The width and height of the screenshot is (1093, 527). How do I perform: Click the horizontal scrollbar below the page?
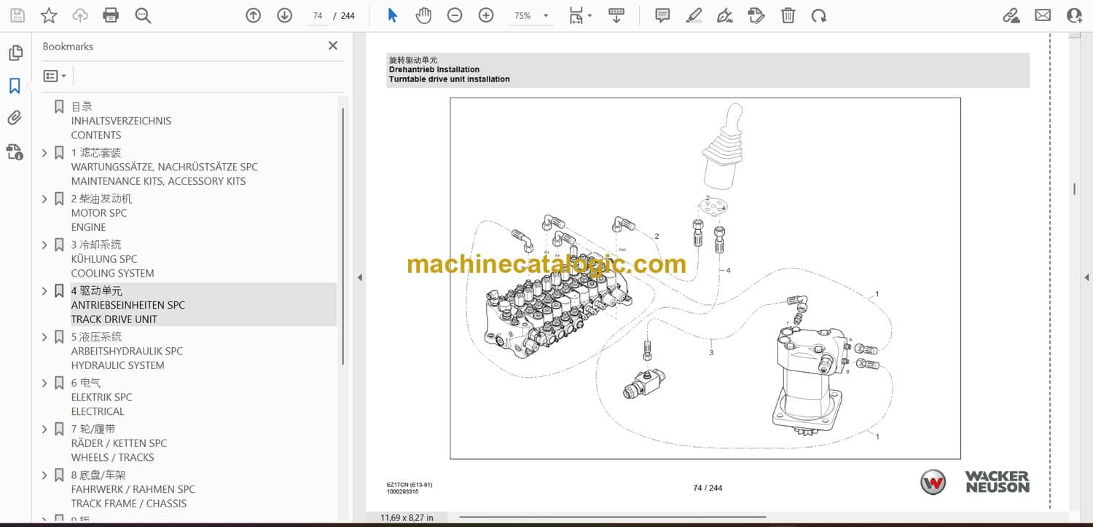[x=612, y=518]
